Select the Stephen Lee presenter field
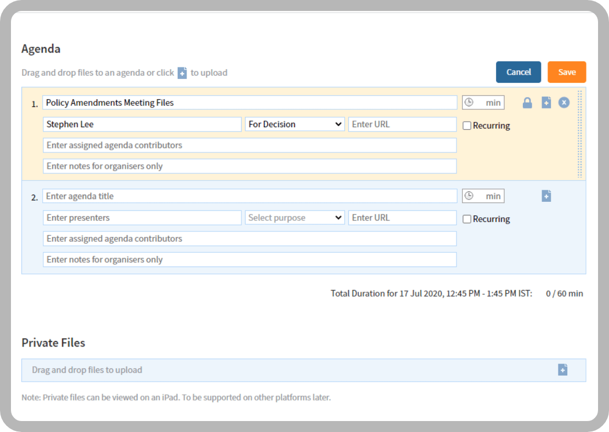609x432 pixels. click(x=142, y=124)
